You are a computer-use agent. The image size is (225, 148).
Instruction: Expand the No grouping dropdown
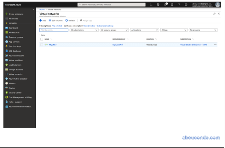point(203,30)
